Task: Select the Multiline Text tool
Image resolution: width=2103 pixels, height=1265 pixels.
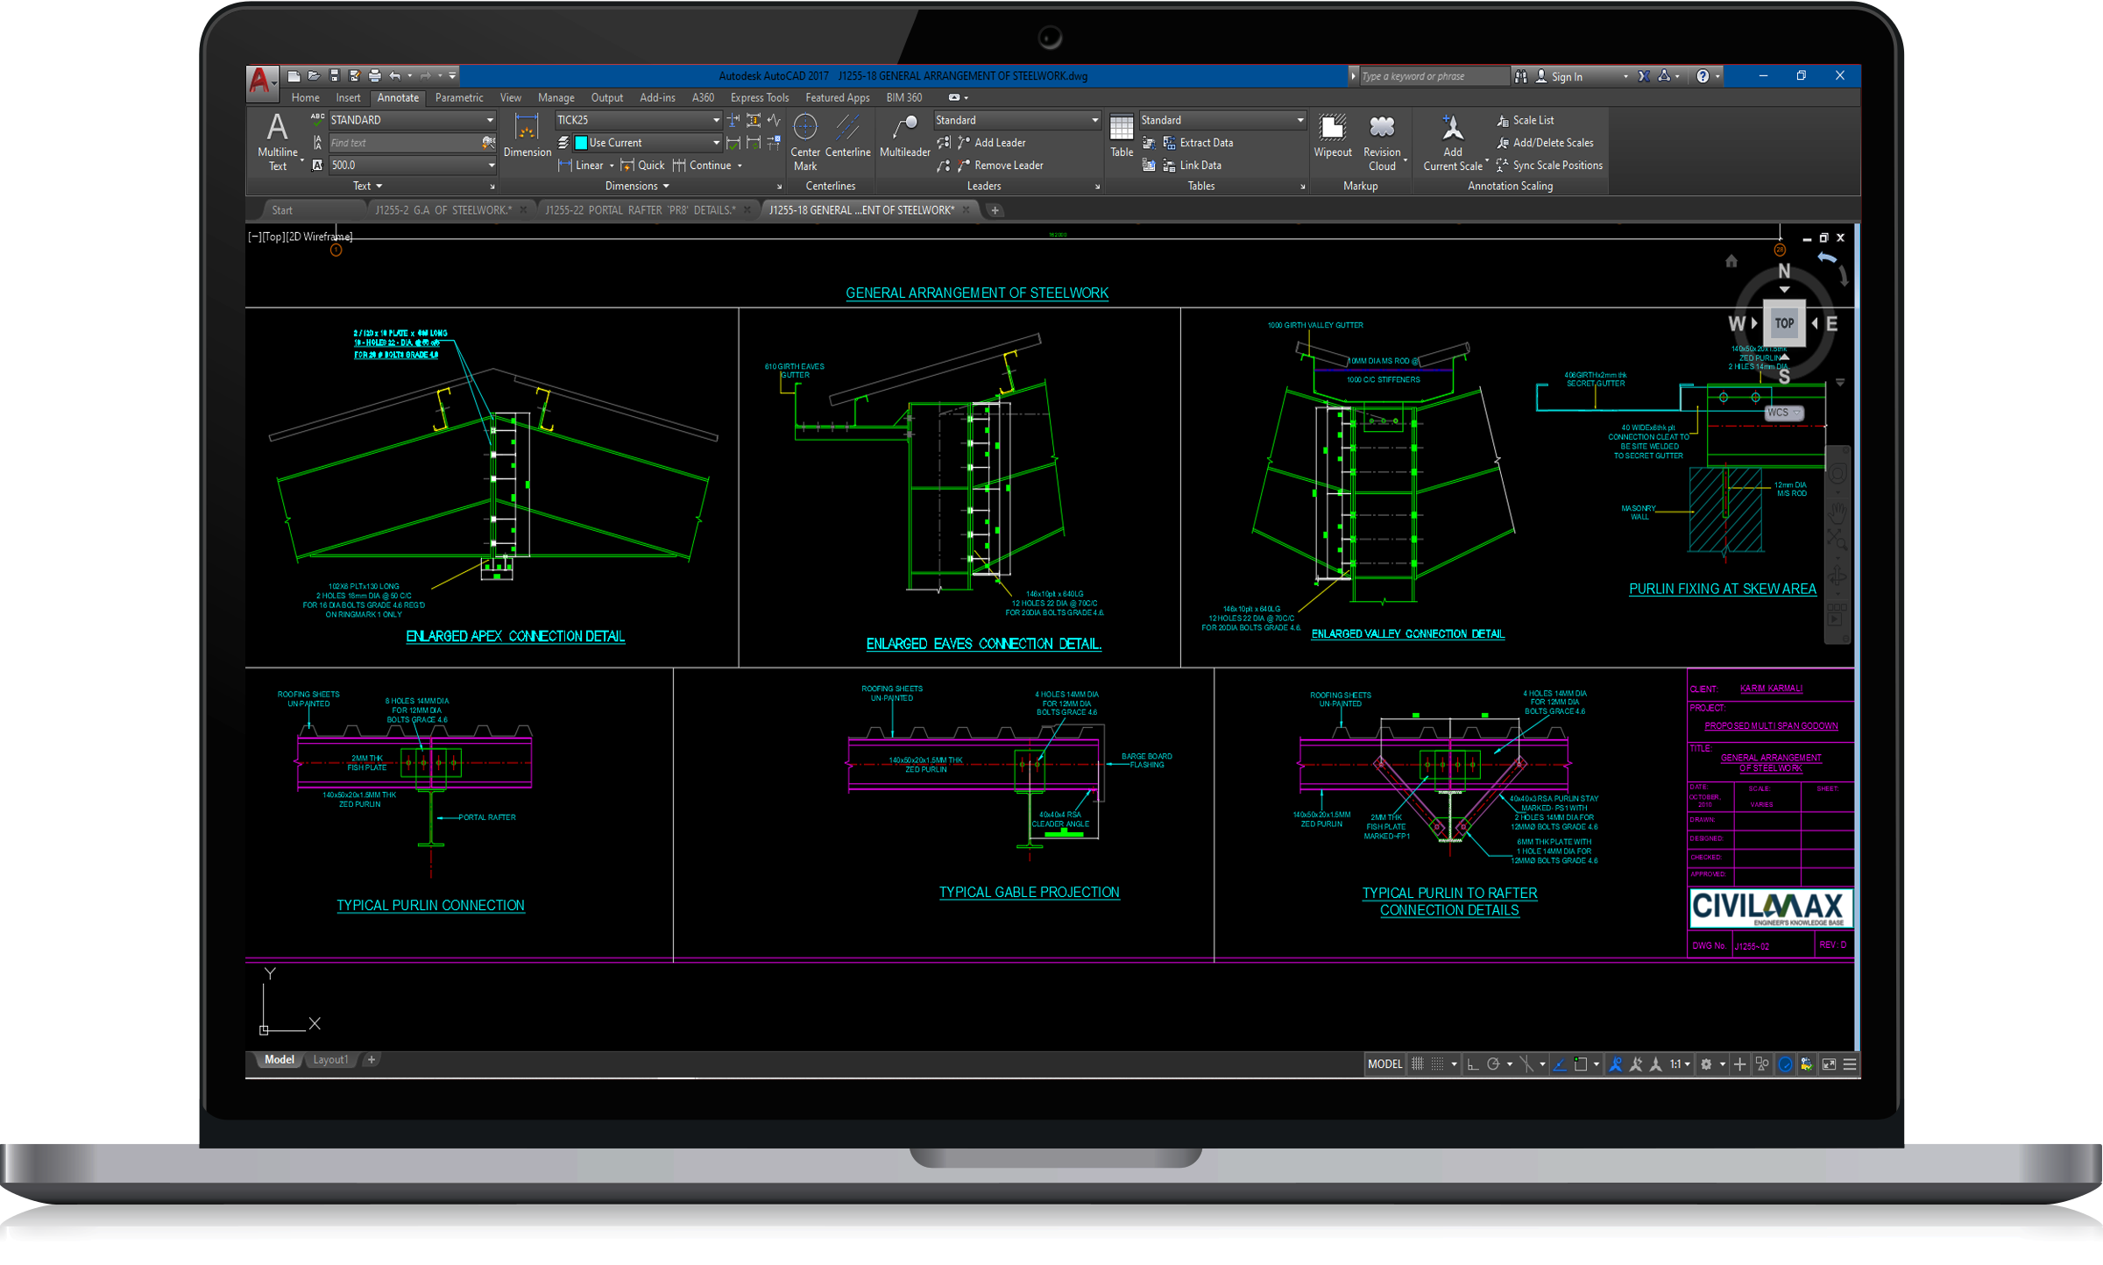Action: point(277,142)
